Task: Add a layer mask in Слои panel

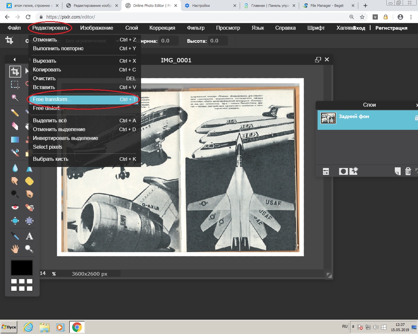Action: (x=343, y=171)
